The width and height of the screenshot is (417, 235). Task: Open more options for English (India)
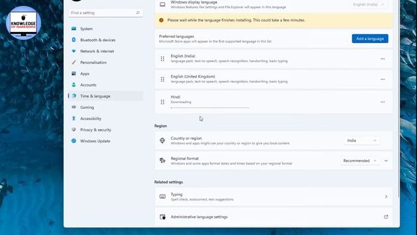tap(382, 59)
